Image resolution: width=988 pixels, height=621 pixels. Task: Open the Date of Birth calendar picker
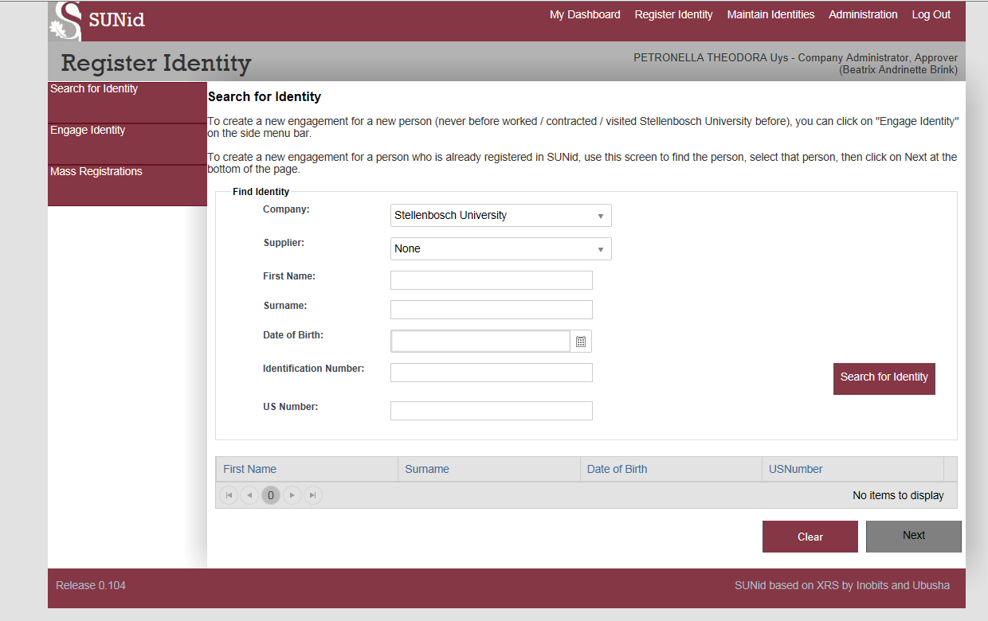point(581,342)
